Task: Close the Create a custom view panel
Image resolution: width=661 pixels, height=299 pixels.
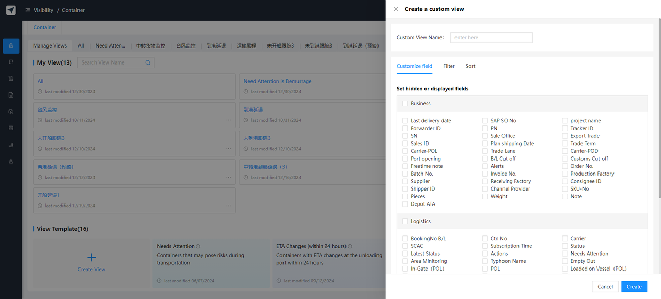Action: (396, 9)
